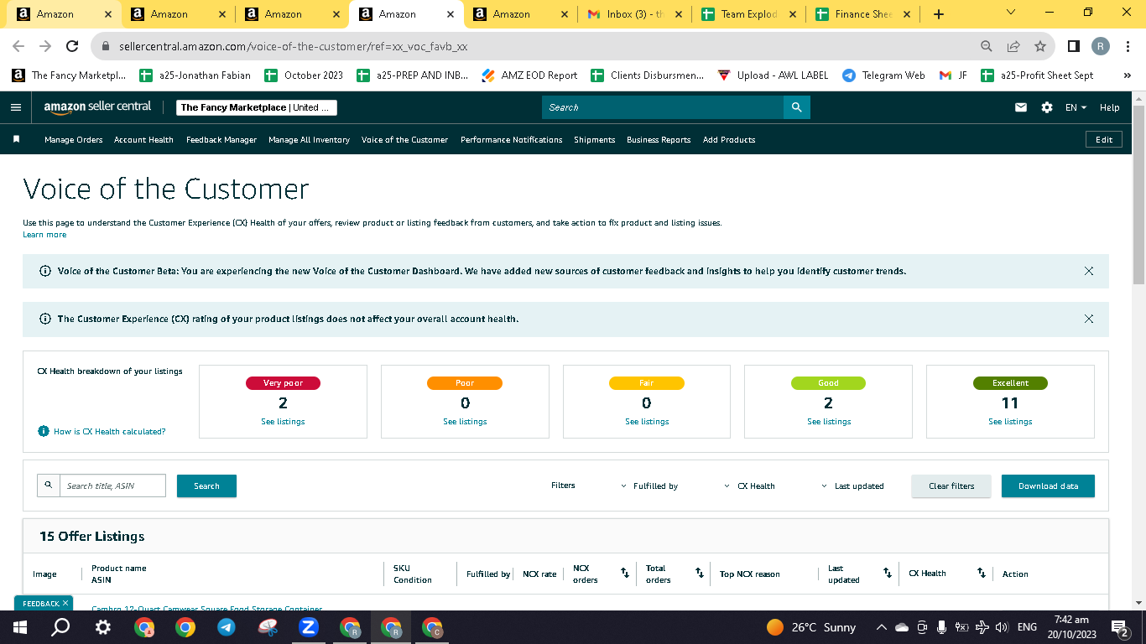Bookmark this page with the star icon
The image size is (1146, 644).
point(1040,46)
